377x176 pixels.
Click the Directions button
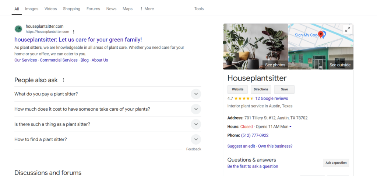coord(261,89)
